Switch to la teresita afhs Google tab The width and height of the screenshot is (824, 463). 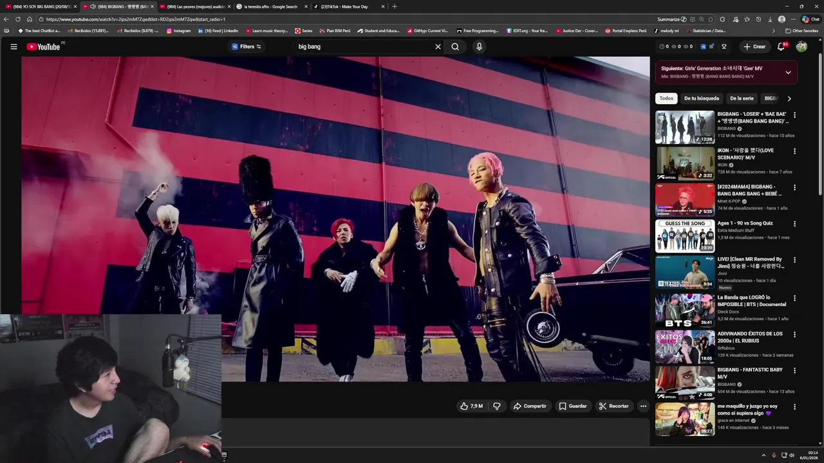pyautogui.click(x=272, y=6)
